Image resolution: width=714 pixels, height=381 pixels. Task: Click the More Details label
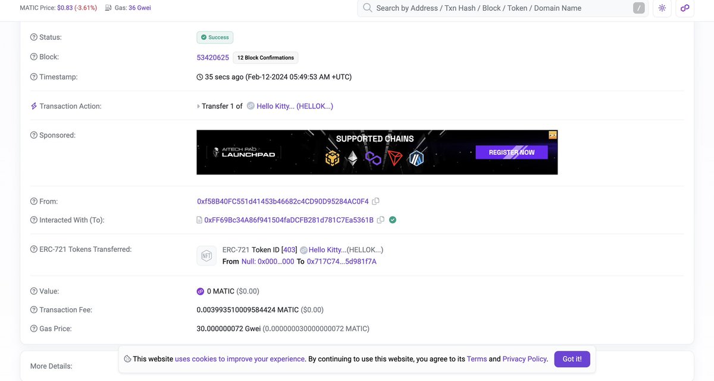(52, 366)
